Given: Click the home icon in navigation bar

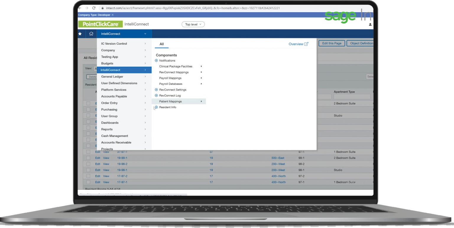Looking at the screenshot, I should point(91,34).
